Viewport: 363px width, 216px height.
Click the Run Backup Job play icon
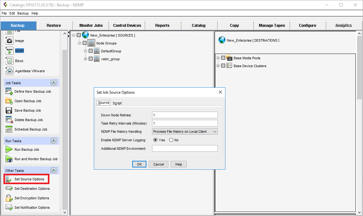[9, 149]
